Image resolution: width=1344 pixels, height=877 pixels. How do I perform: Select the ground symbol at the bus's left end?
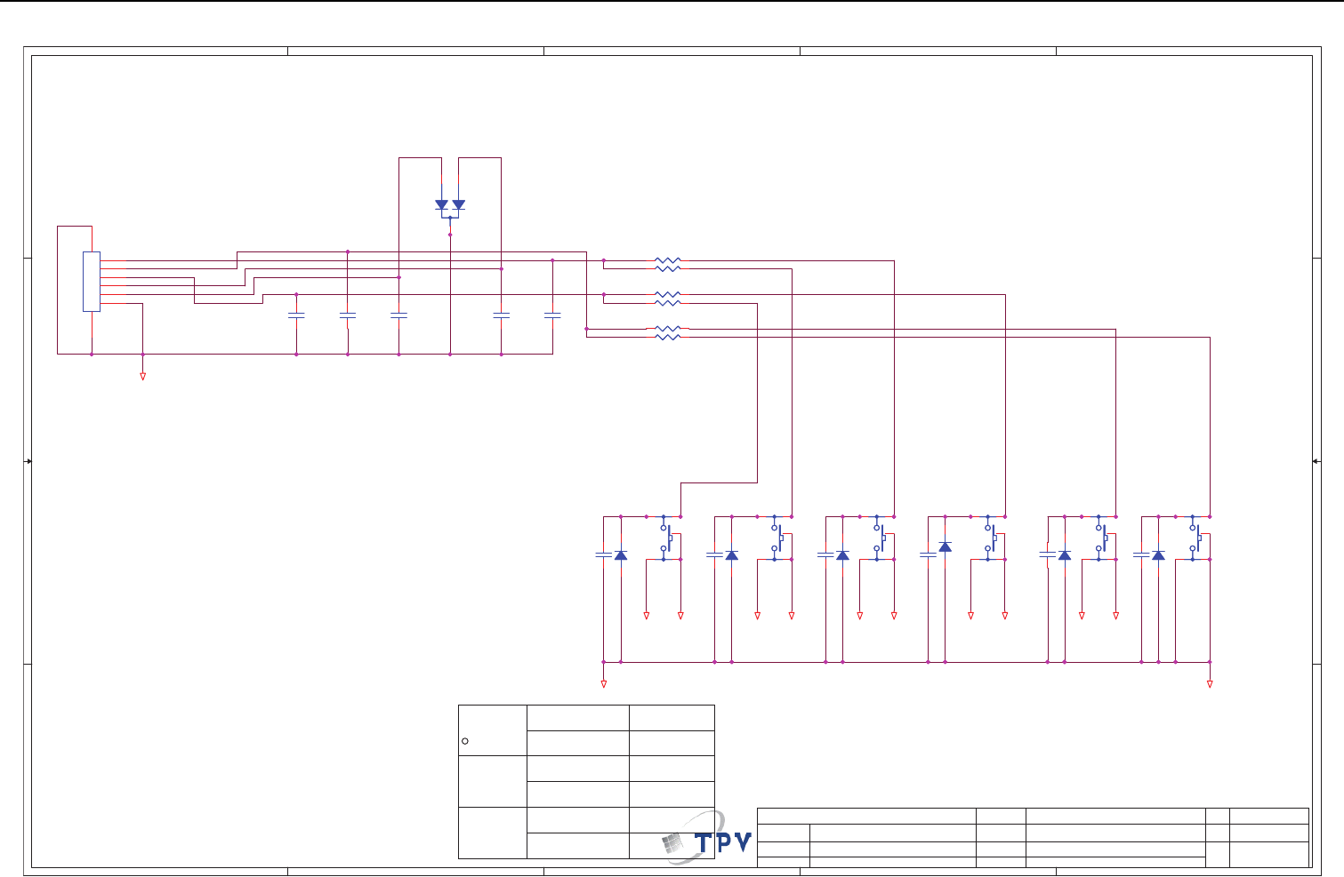click(604, 684)
